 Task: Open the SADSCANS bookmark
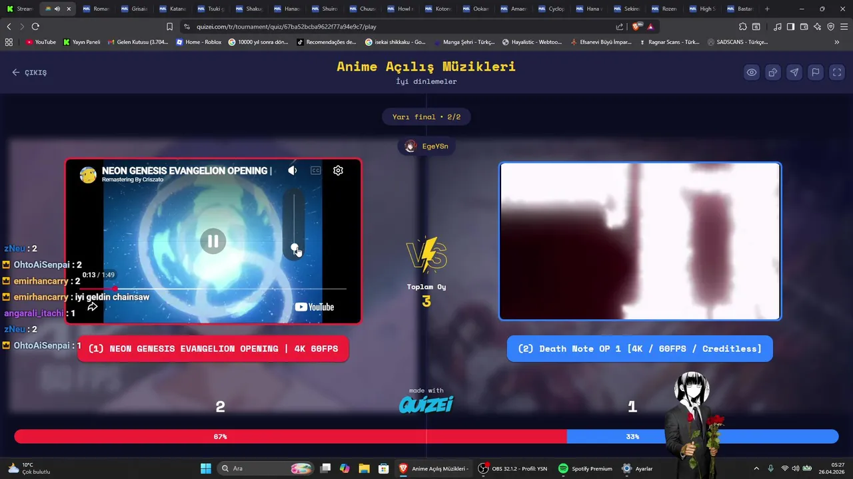click(738, 42)
